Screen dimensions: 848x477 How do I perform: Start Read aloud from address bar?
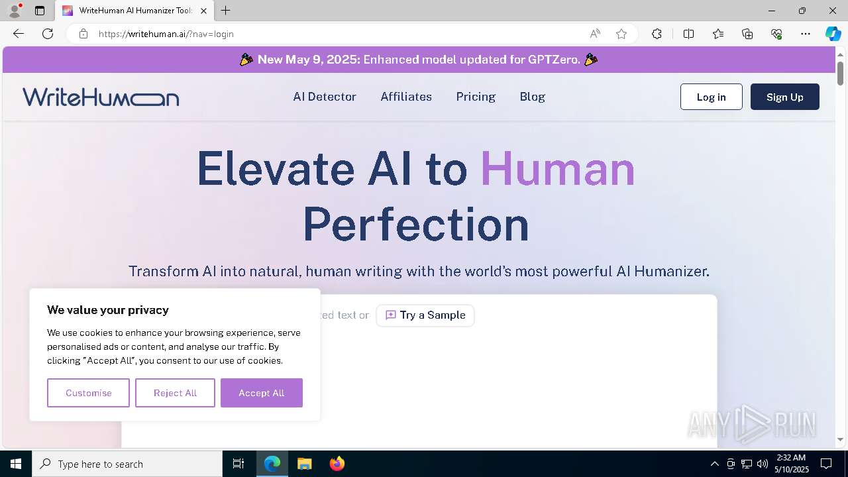(x=595, y=34)
